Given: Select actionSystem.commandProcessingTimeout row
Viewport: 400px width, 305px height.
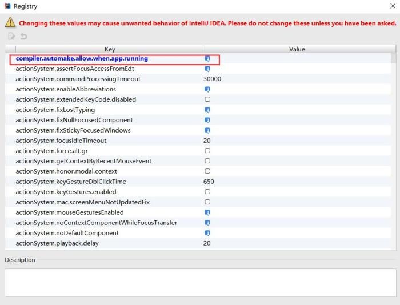Looking at the screenshot, I should pos(78,79).
